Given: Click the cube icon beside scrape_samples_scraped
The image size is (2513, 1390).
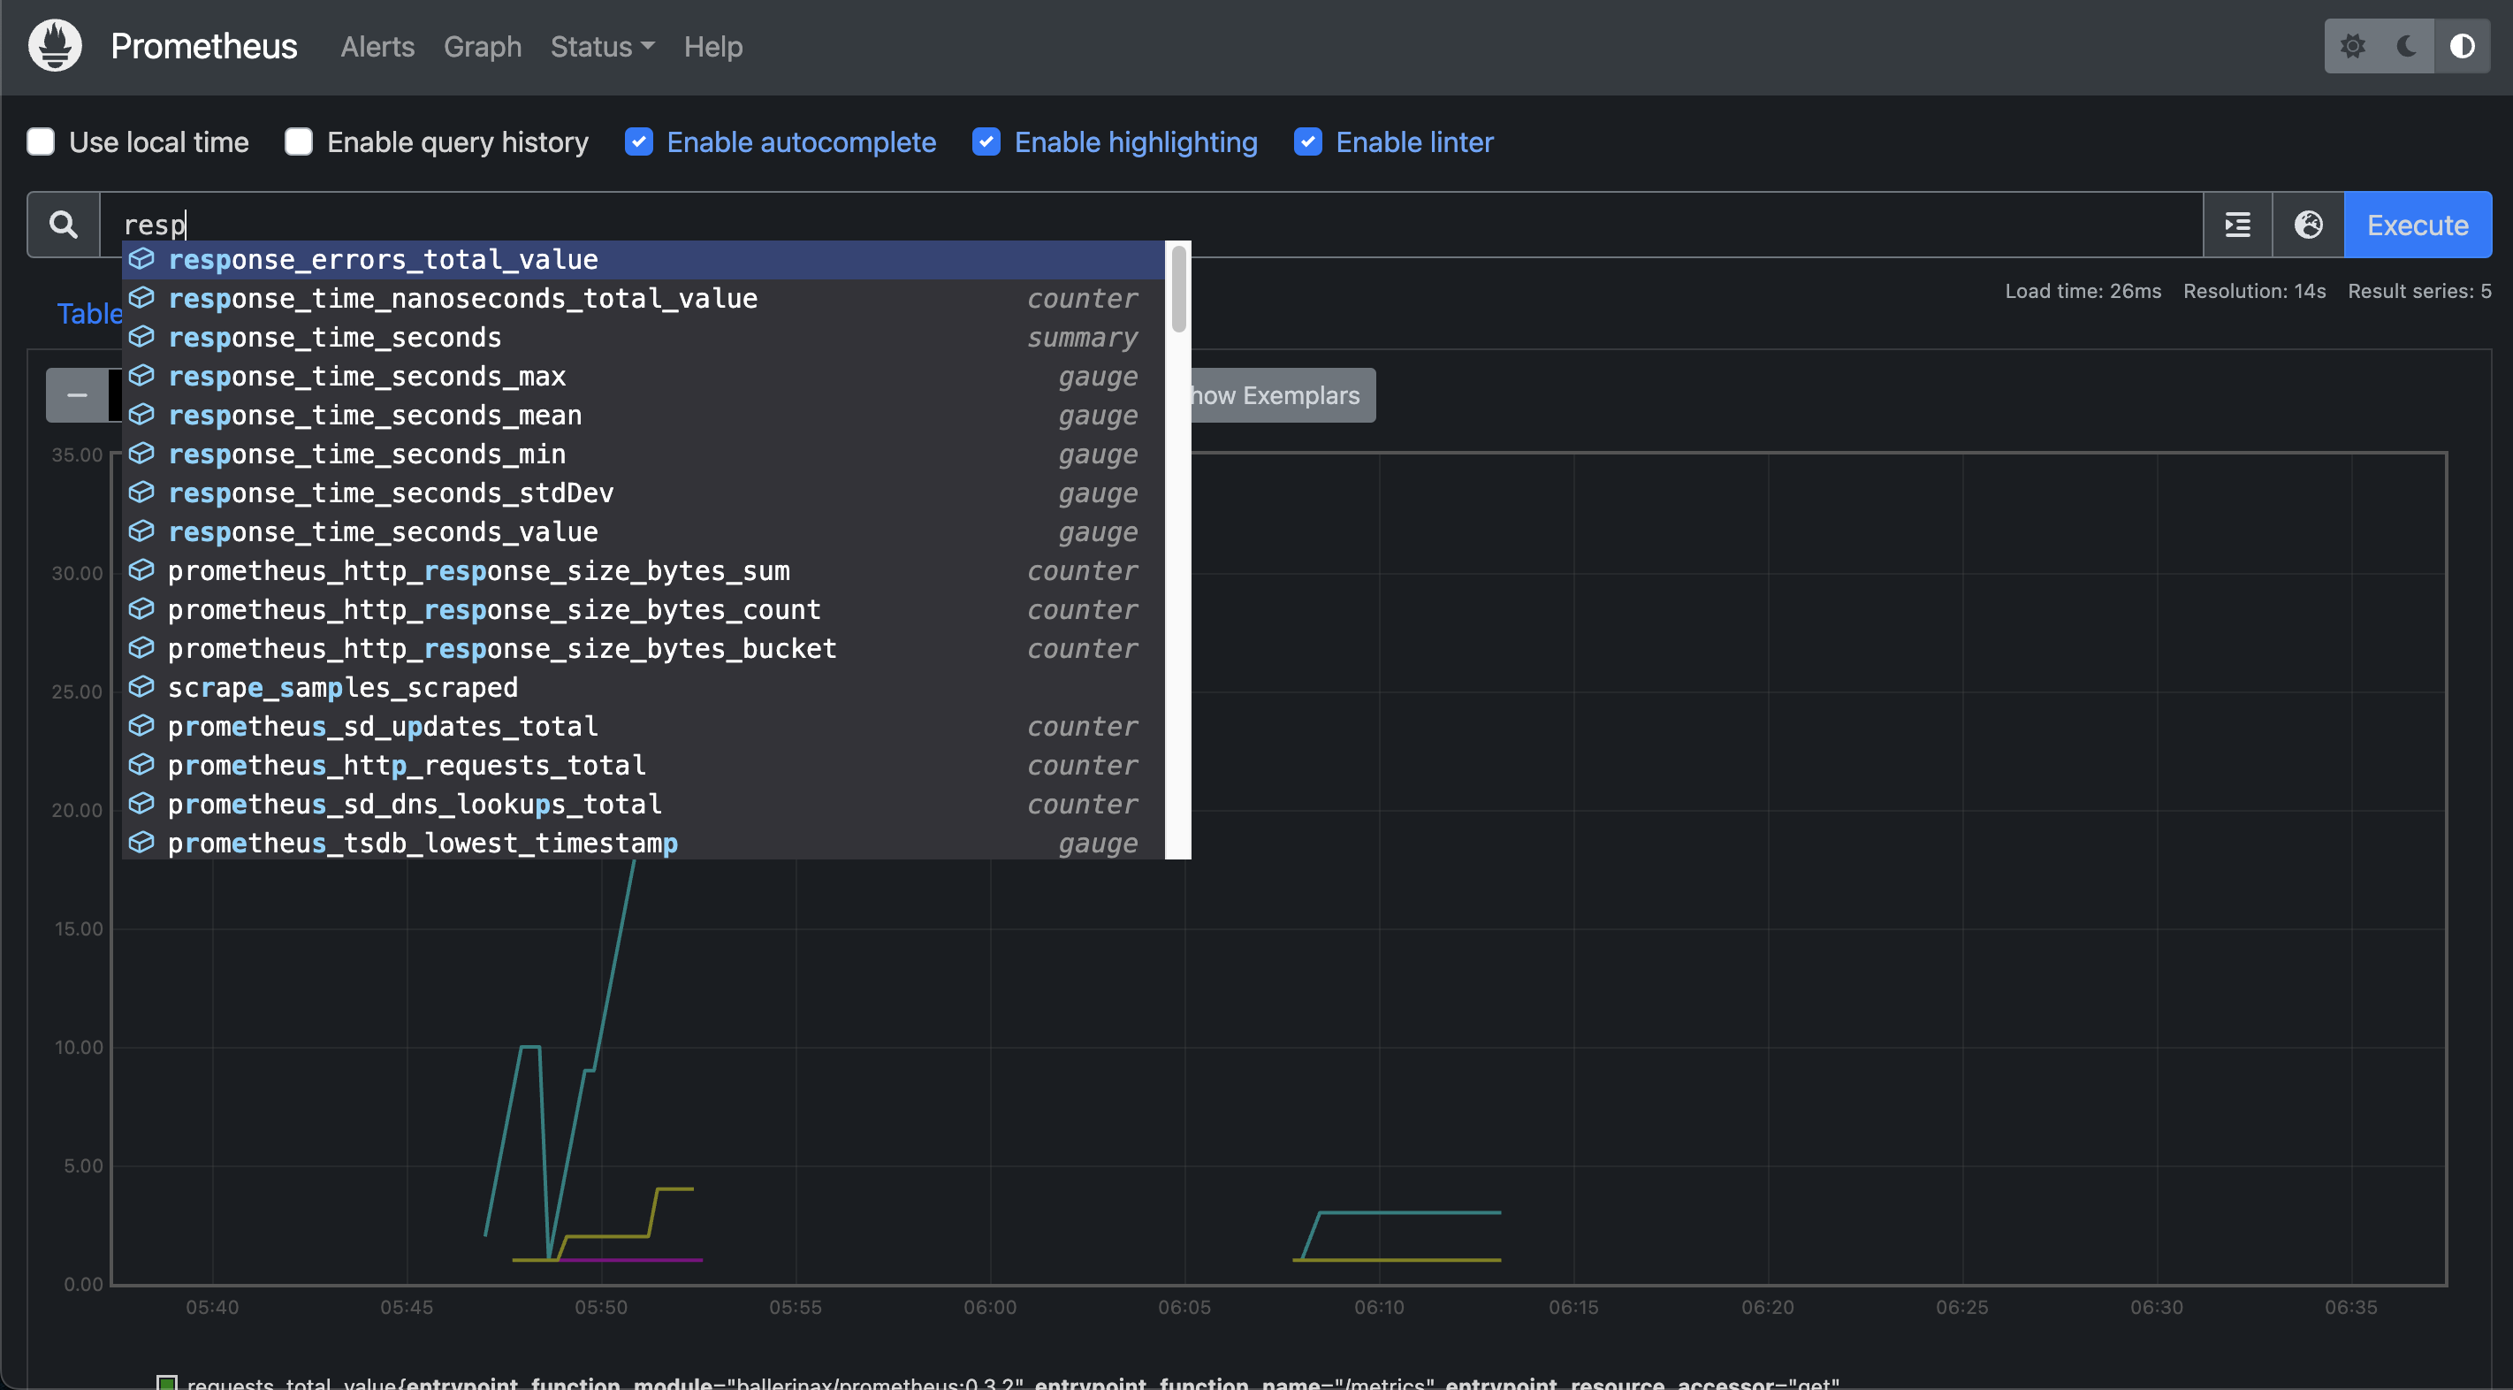Looking at the screenshot, I should click(x=142, y=687).
